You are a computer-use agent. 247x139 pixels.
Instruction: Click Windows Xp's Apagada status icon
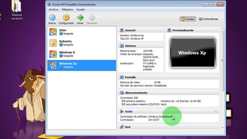pyautogui.click(x=61, y=67)
